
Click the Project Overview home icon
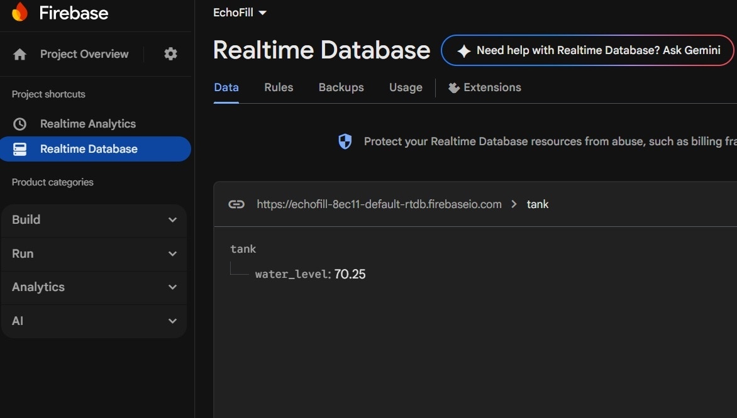[x=20, y=55]
